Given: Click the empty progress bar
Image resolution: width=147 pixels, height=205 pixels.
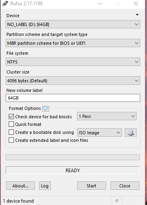Looking at the screenshot, I should (73, 157).
